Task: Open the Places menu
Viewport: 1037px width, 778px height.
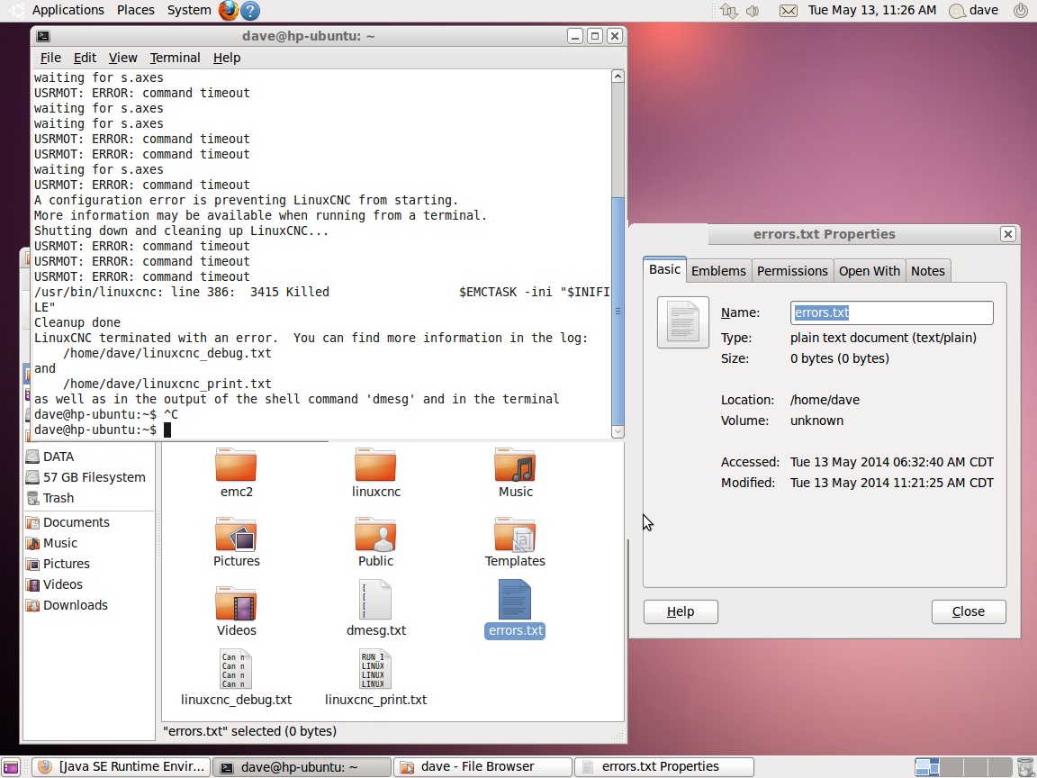Action: pos(136,11)
